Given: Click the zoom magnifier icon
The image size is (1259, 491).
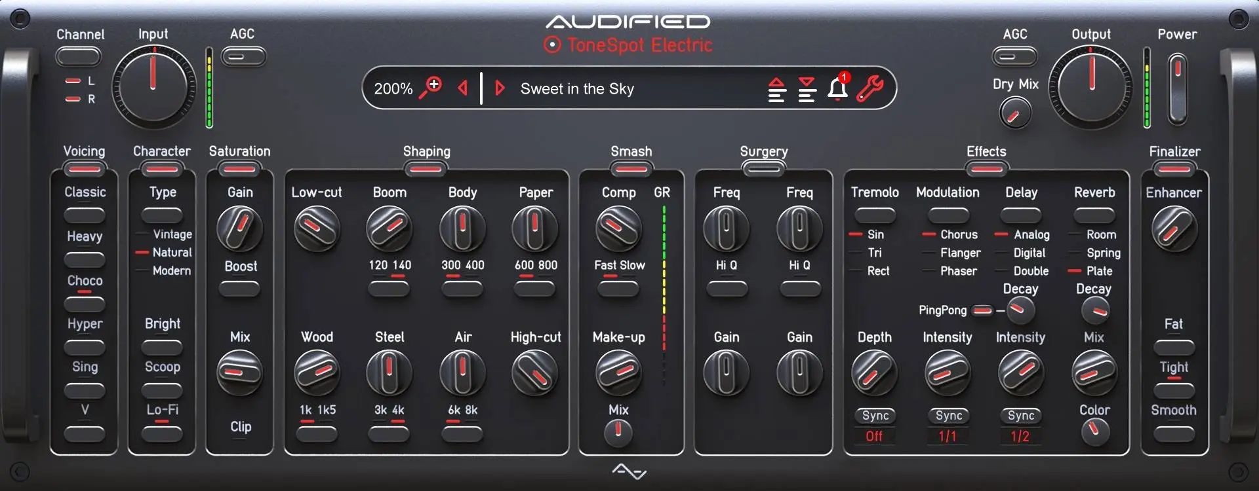Looking at the screenshot, I should (431, 87).
